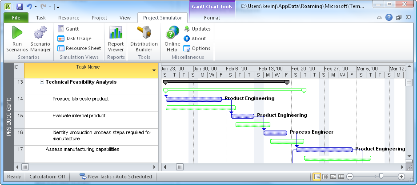Switch to the Format ribbon tab
417x185 pixels.
click(212, 18)
